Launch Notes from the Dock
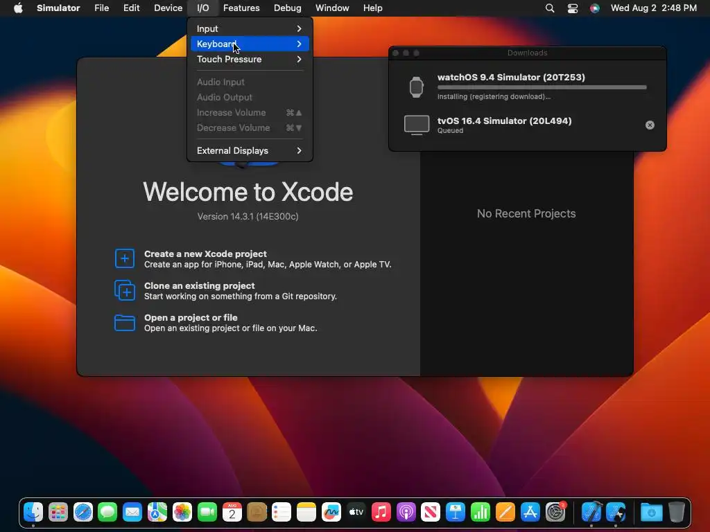The height and width of the screenshot is (532, 710). [x=306, y=512]
